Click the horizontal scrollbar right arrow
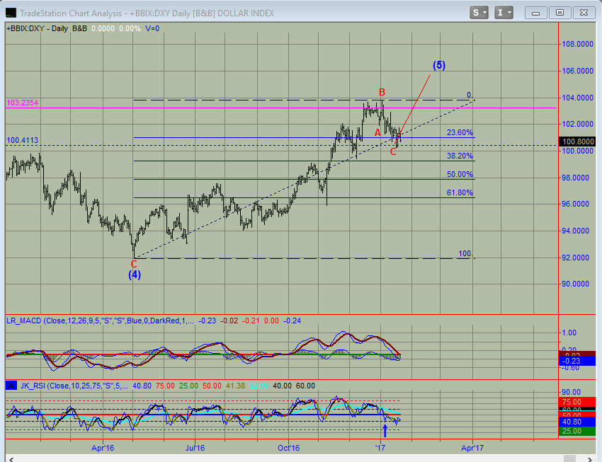The image size is (602, 462). pyautogui.click(x=589, y=459)
